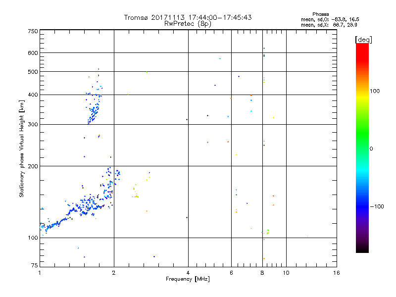Click the y-axis tick '400'
The image size is (396, 297).
(x=33, y=95)
